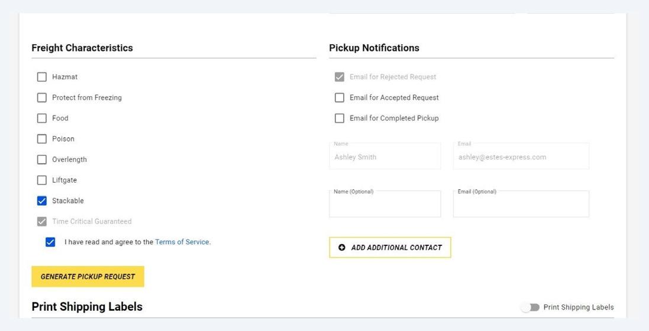Viewport: 649px width, 331px height.
Task: Mark freight as Overlength
Action: 42,160
